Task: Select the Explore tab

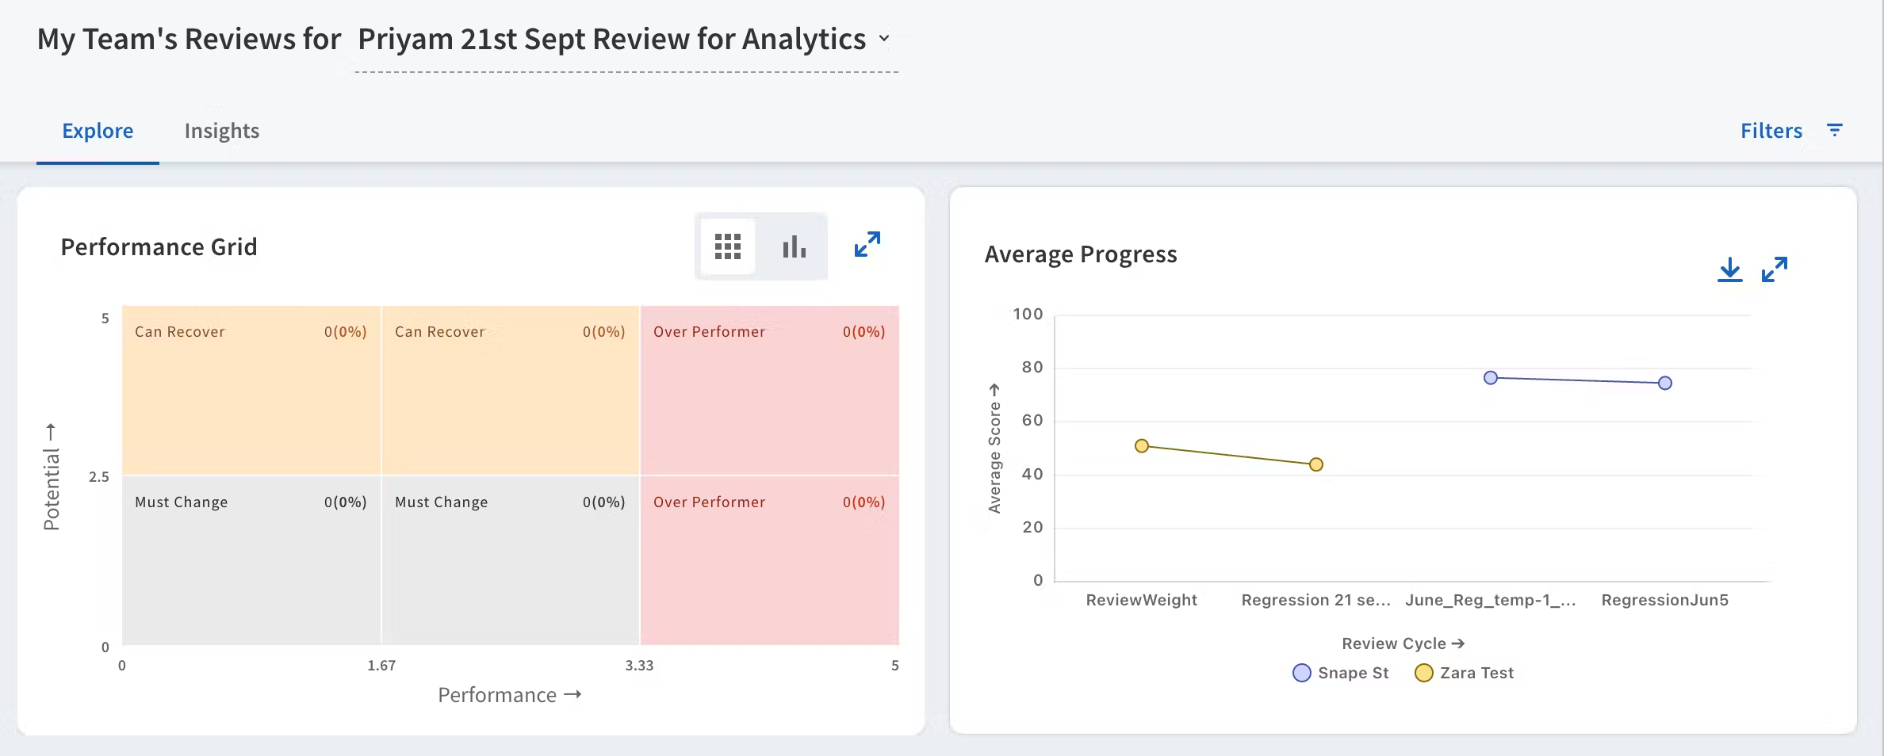Action: (x=98, y=131)
